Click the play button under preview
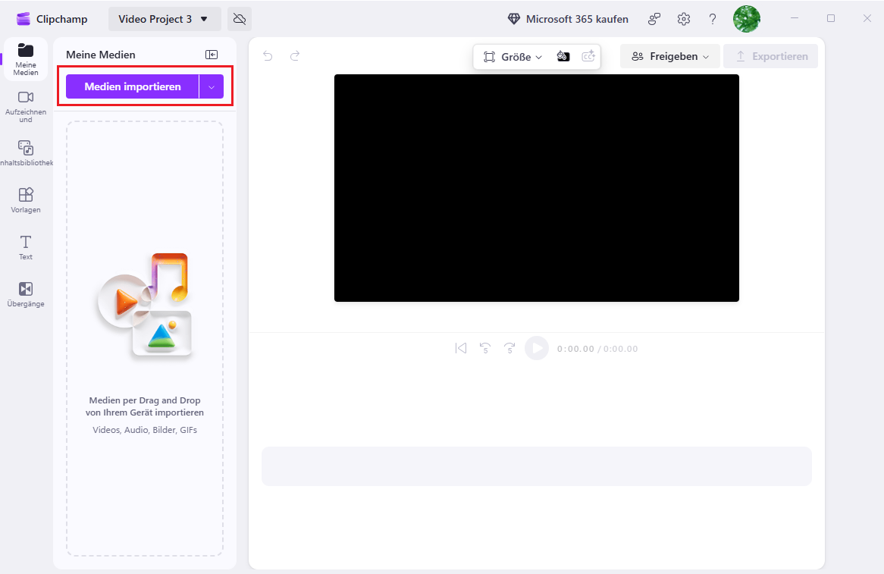This screenshot has height=574, width=884. click(x=537, y=348)
